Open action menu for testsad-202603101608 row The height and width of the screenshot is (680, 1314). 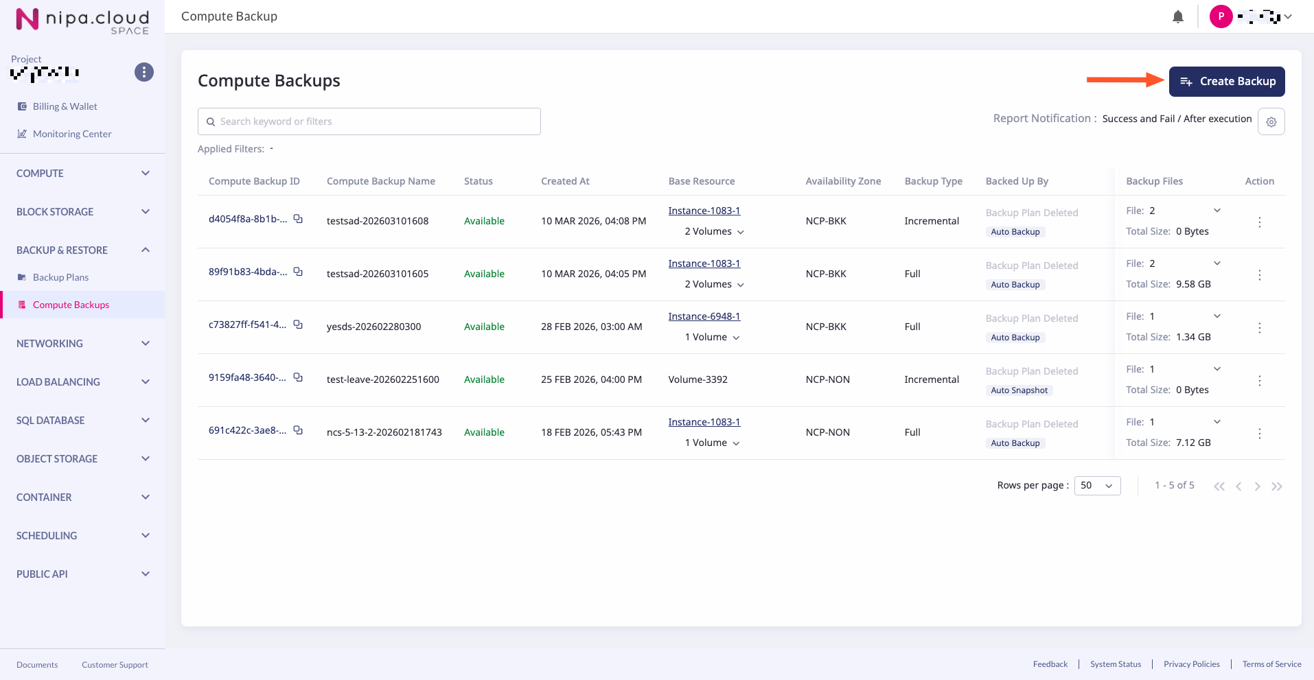[x=1259, y=222]
